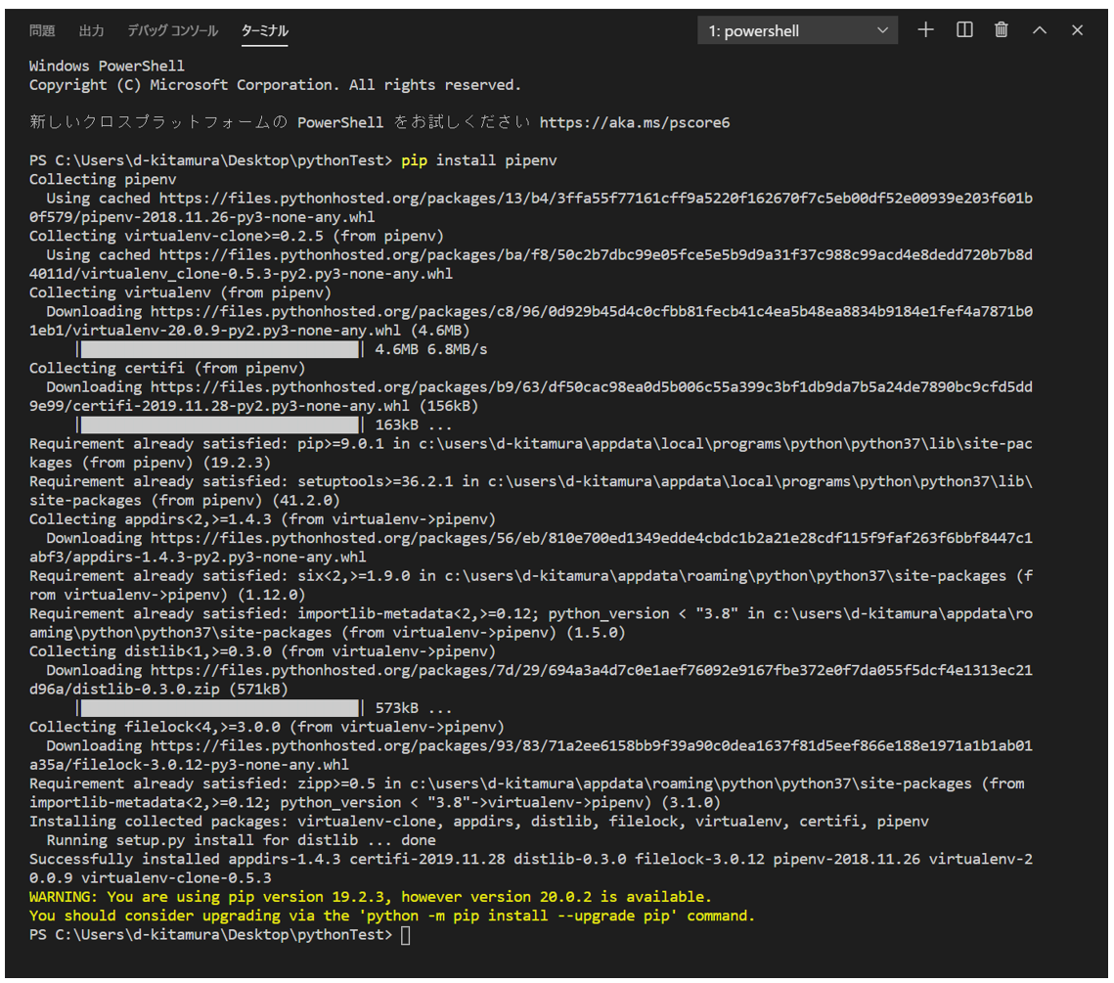1114x983 pixels.
Task: Click the distlib-0.3.0.zip download link
Action: coord(531,680)
